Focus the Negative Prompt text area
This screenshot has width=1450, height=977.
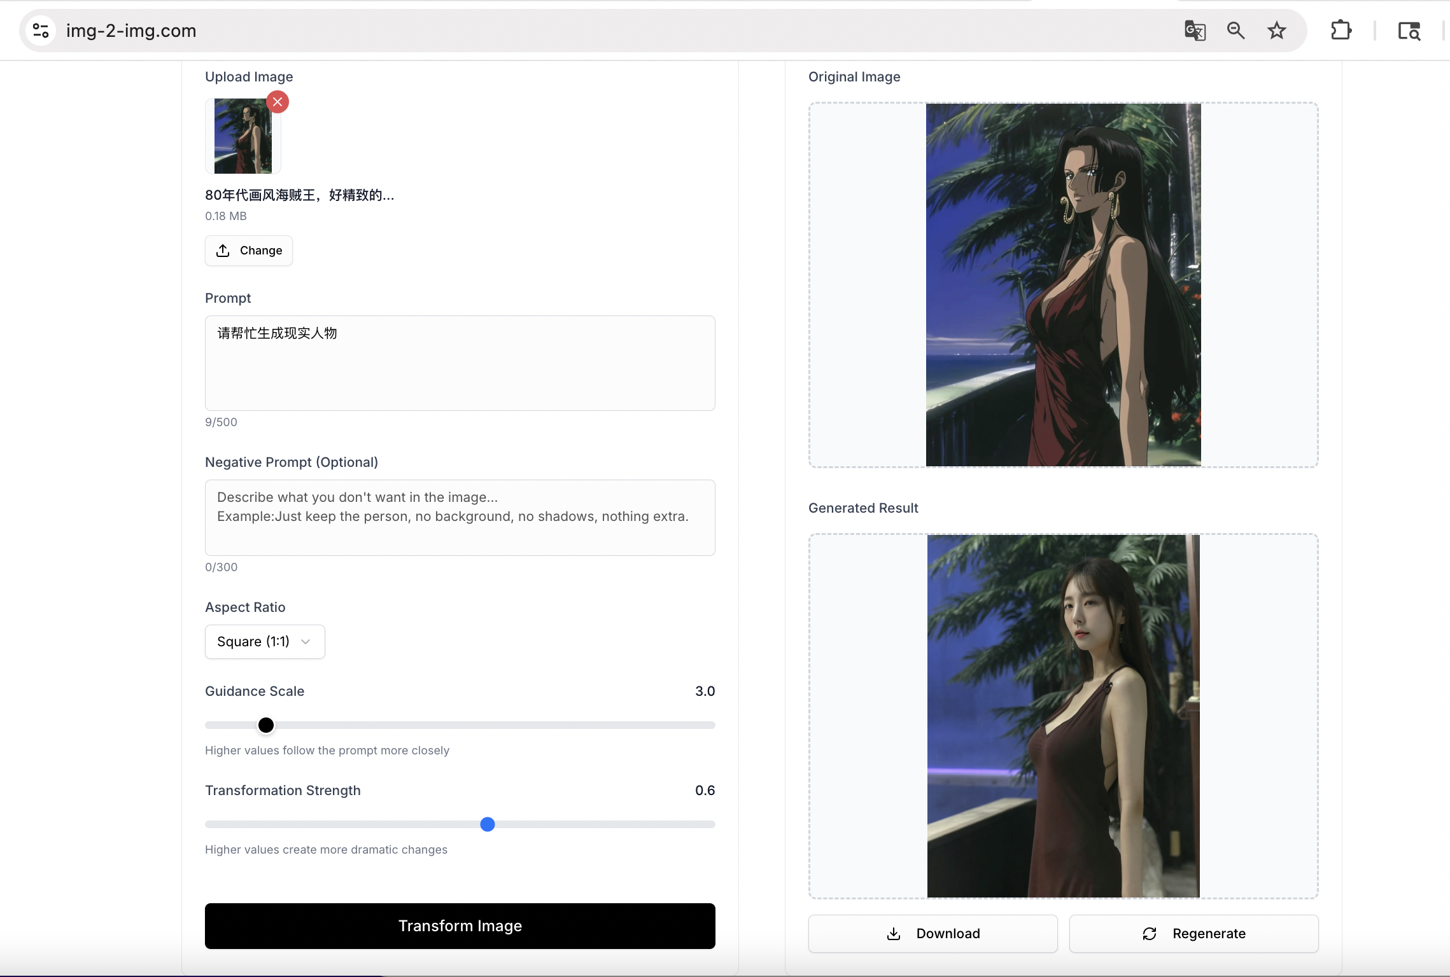(460, 518)
